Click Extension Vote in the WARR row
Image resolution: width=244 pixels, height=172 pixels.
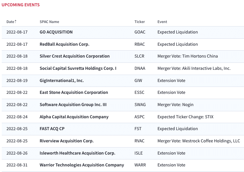click(171, 165)
